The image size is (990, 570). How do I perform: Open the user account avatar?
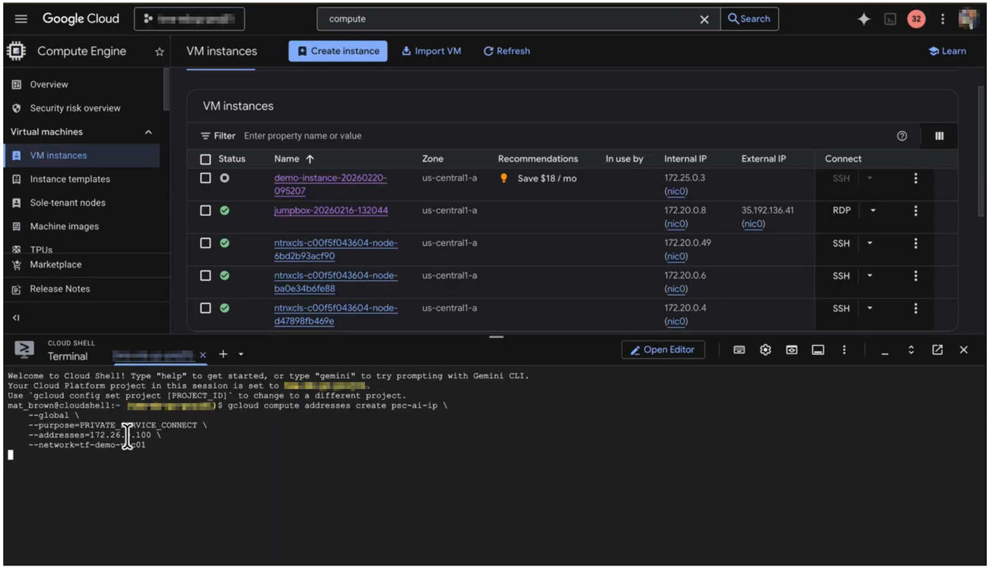968,19
